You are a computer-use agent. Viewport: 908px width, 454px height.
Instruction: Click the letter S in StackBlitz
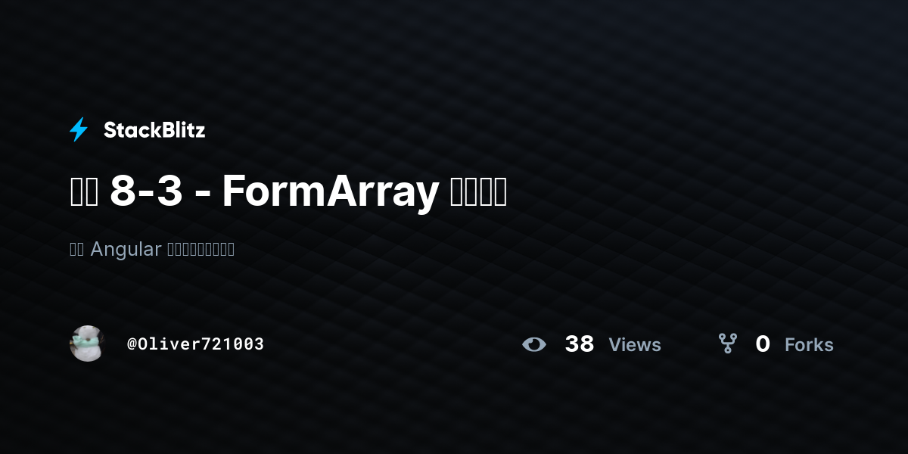[110, 130]
